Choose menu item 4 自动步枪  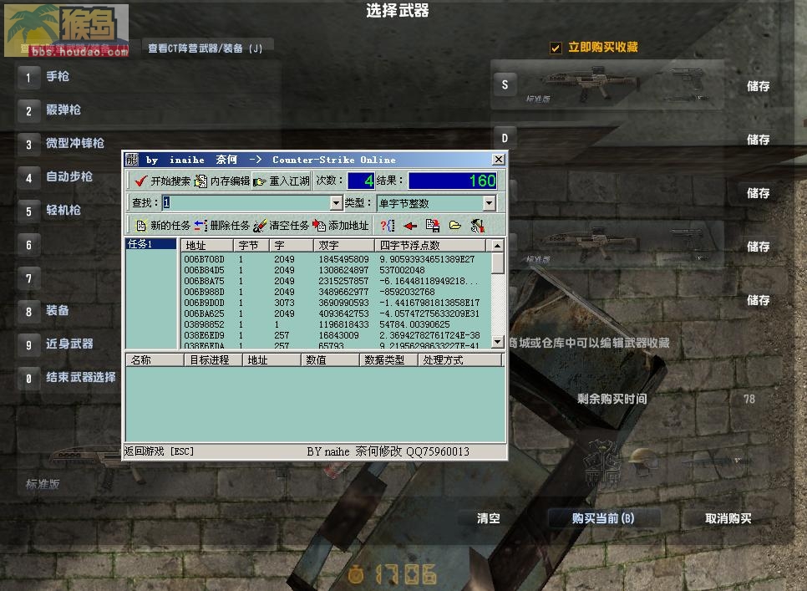tap(70, 177)
